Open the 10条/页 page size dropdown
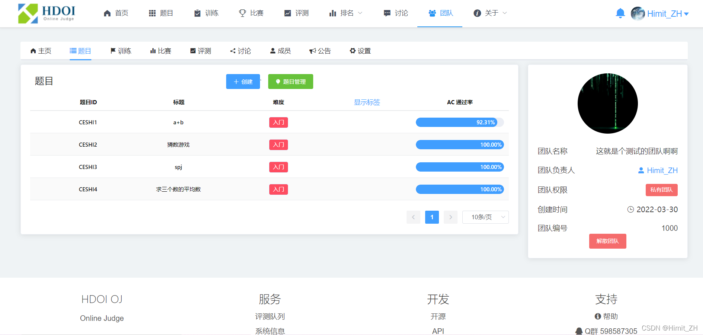Viewport: 703px width, 335px height. (x=485, y=217)
